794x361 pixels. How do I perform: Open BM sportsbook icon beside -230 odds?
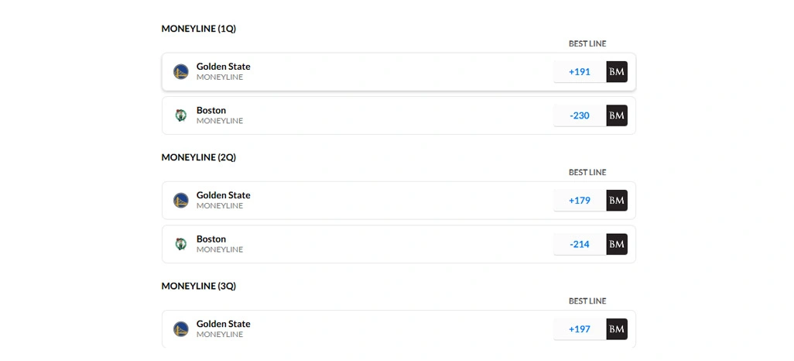tap(617, 115)
